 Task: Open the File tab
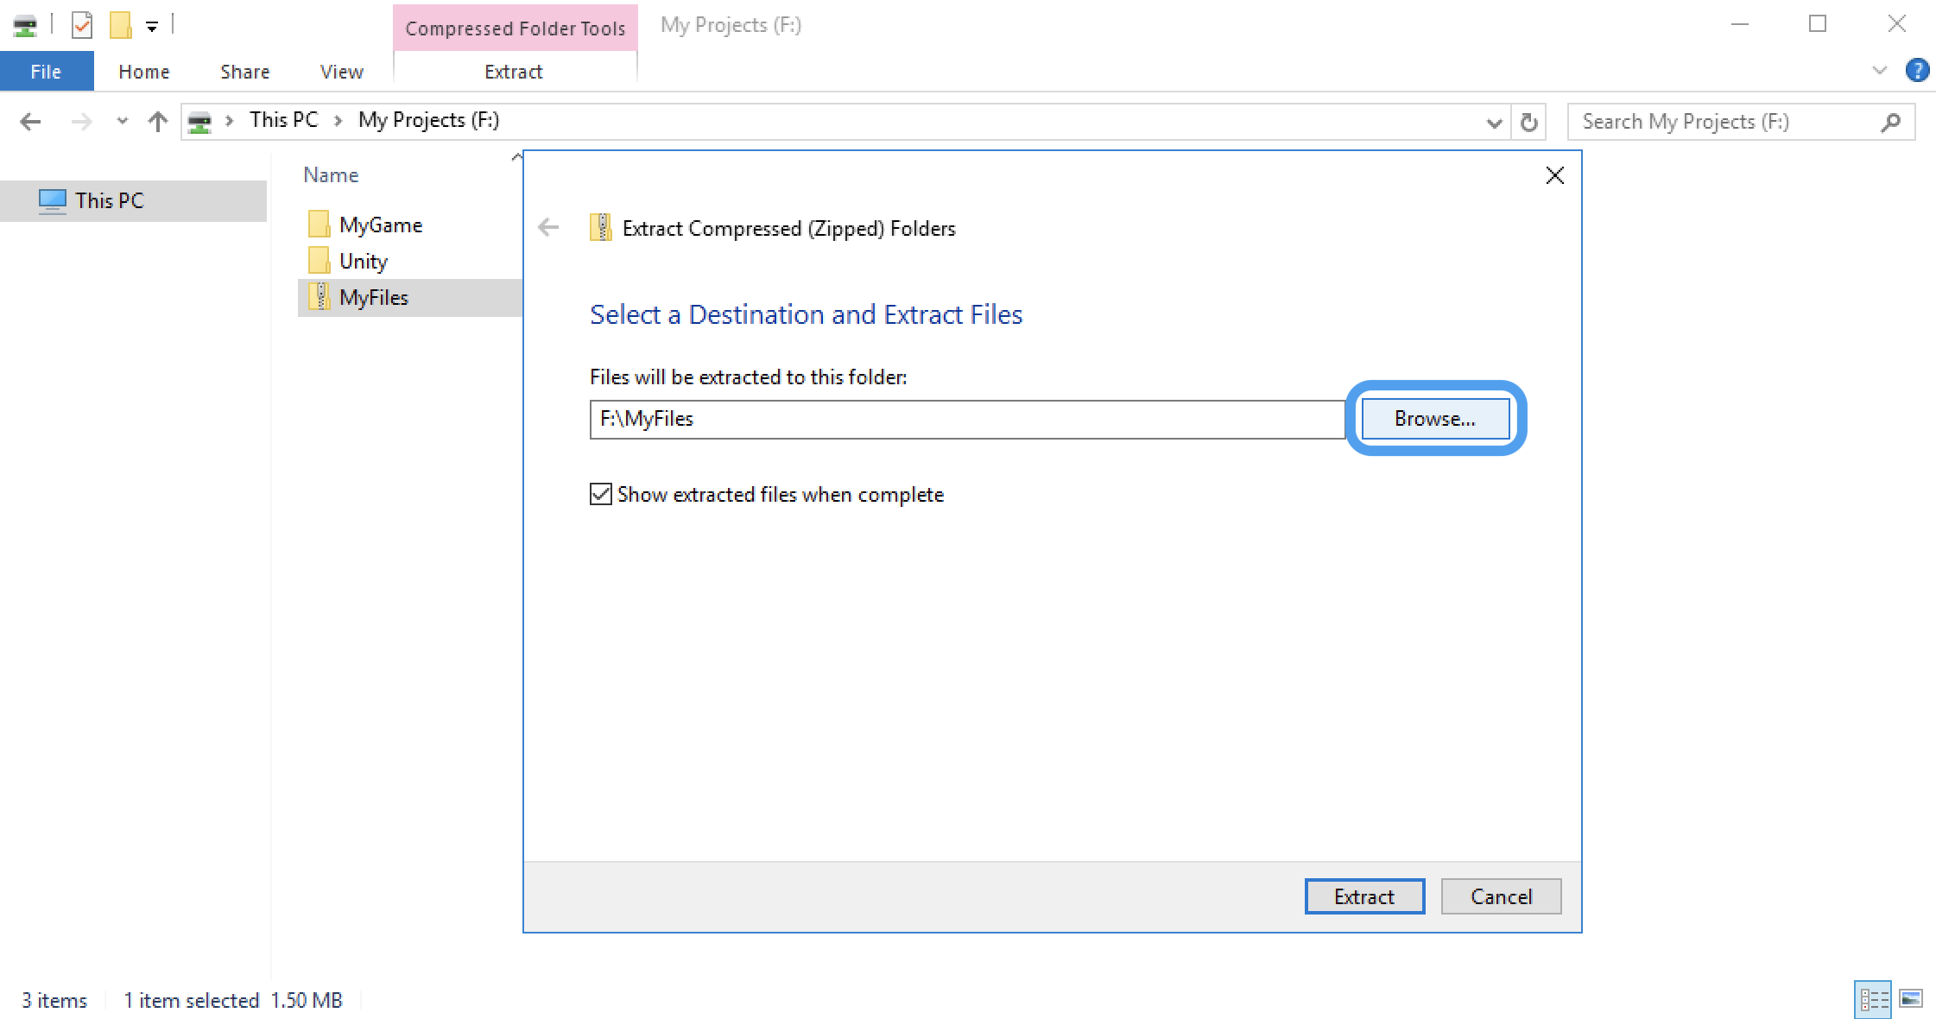[46, 72]
